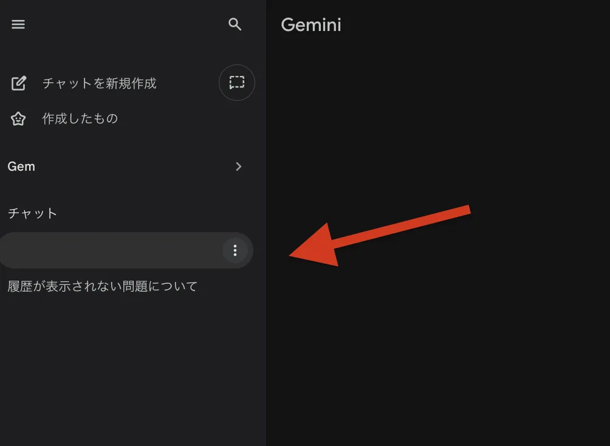Click the magnifying glass to search chats

(x=235, y=25)
